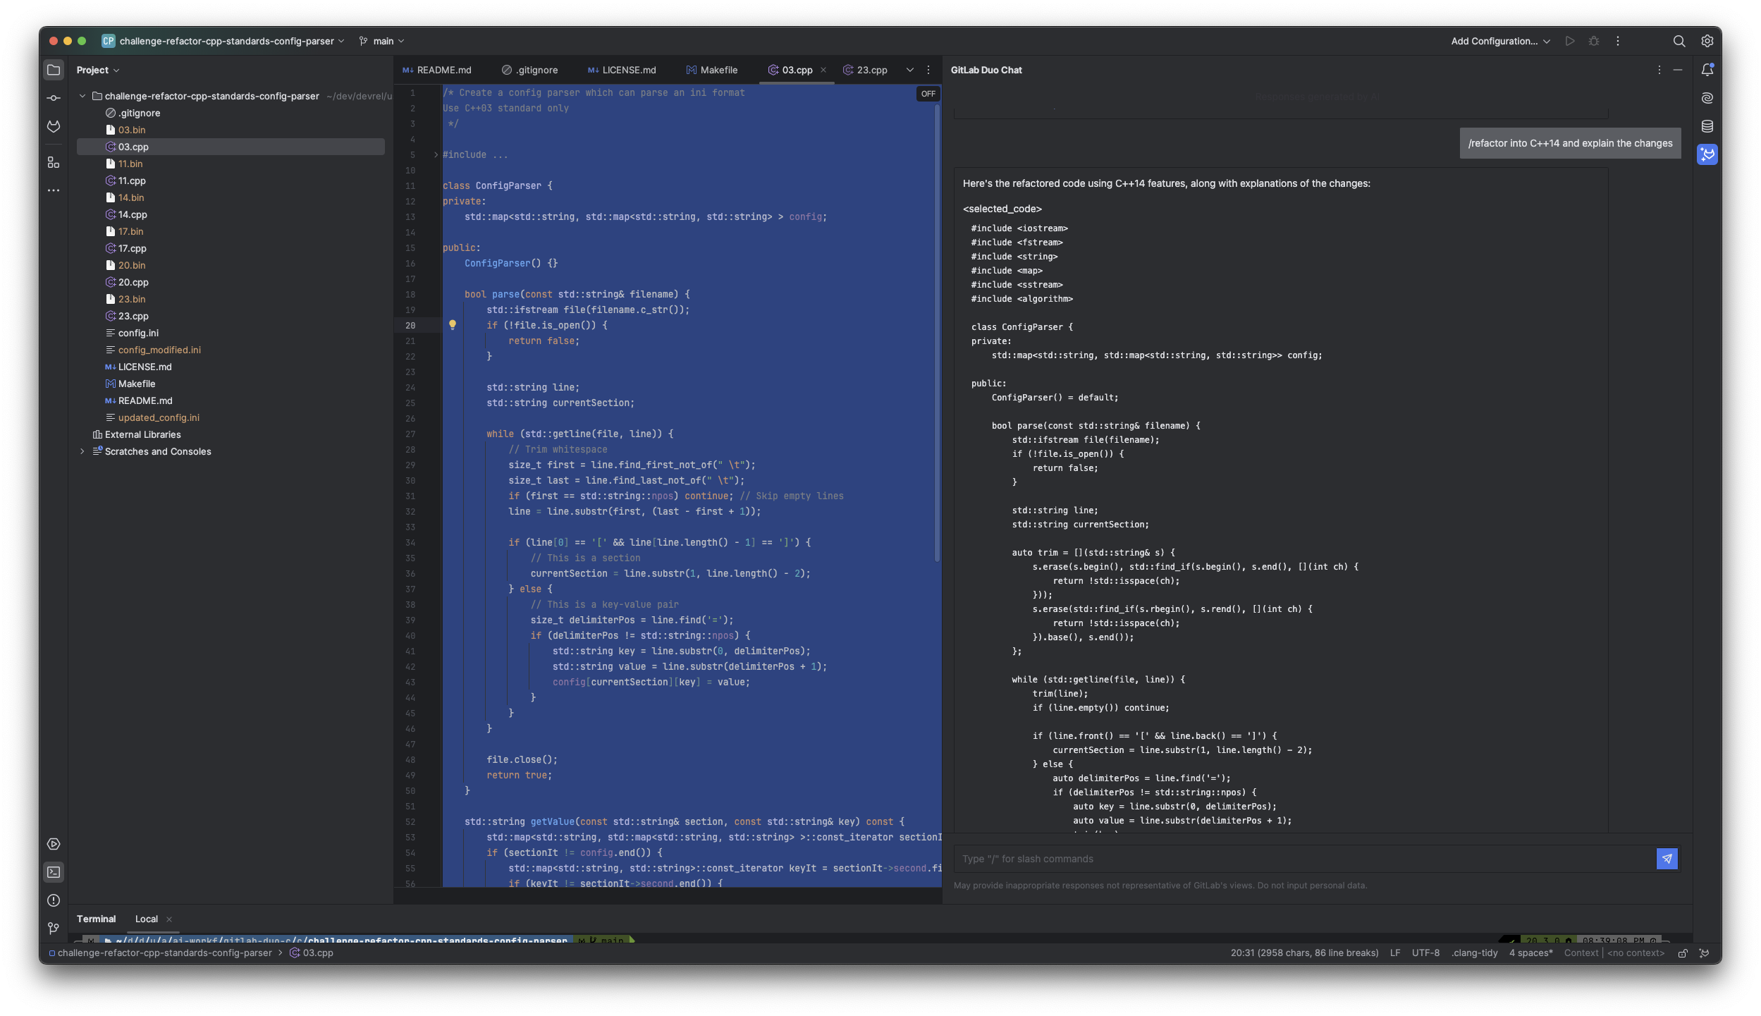Focus the chat input 'Type / for slash commands'
Image resolution: width=1761 pixels, height=1016 pixels.
click(1304, 859)
